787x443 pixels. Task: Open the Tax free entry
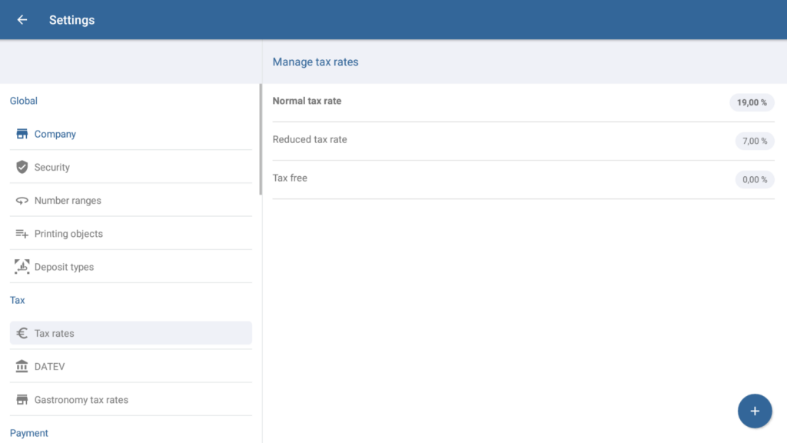(291, 178)
